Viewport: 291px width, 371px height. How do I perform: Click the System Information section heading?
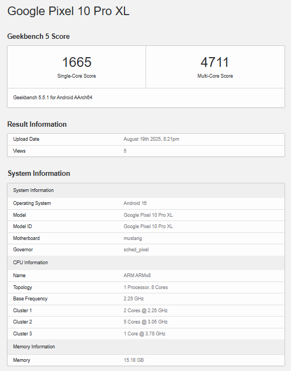click(x=39, y=173)
